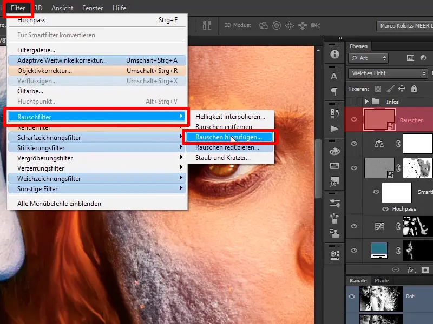Switch to the Pfade tab
The image size is (433, 324).
(382, 280)
